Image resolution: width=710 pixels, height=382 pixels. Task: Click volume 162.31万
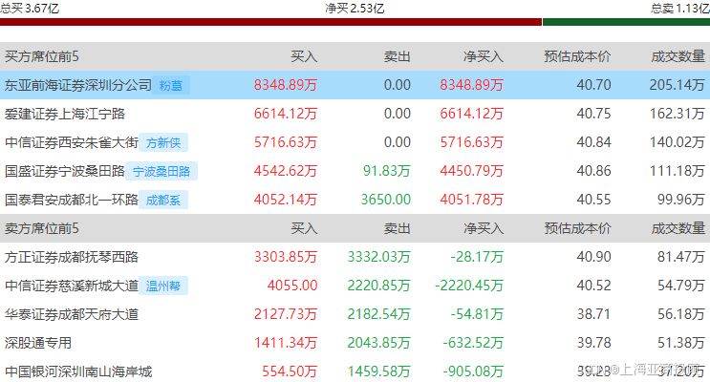pyautogui.click(x=677, y=114)
